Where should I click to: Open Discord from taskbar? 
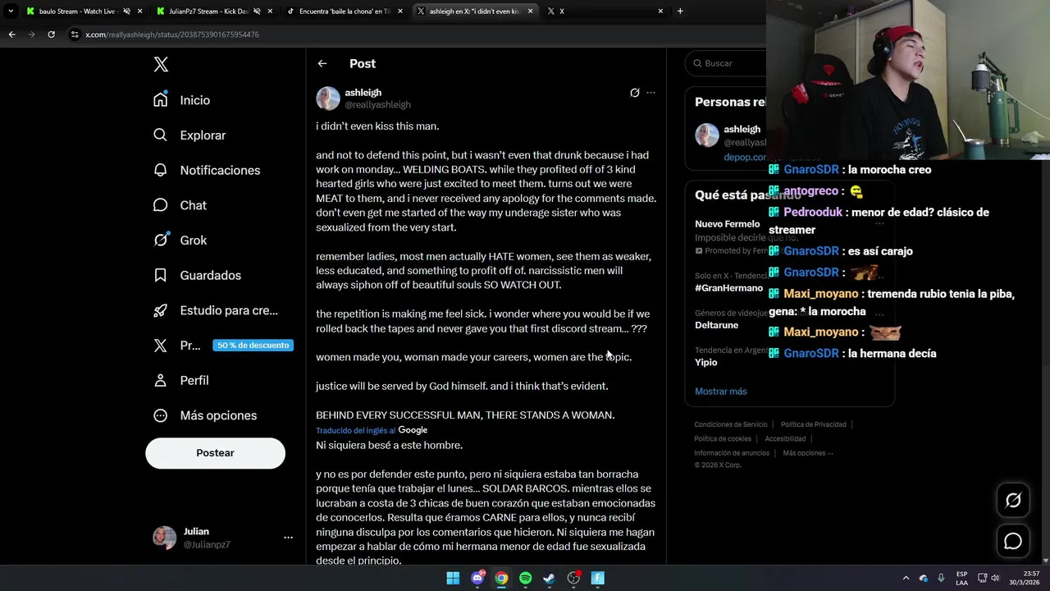(x=477, y=578)
